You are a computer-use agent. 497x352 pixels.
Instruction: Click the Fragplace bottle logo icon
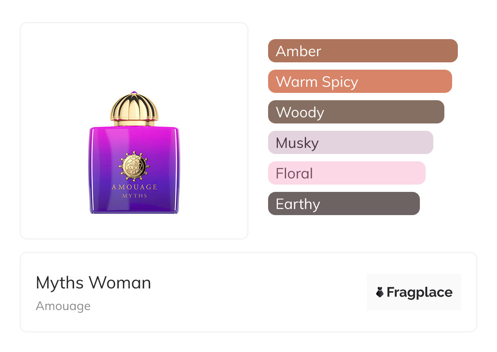[380, 292]
